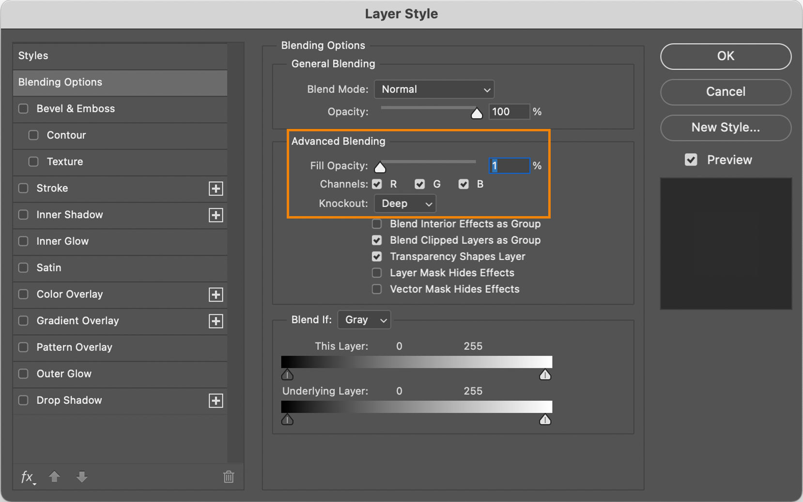Add another Stroke effect with plus icon
Image resolution: width=803 pixels, height=502 pixels.
(216, 188)
